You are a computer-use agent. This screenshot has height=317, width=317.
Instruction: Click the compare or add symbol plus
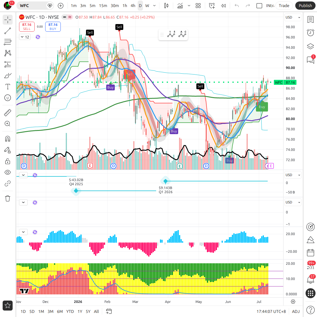61,6
